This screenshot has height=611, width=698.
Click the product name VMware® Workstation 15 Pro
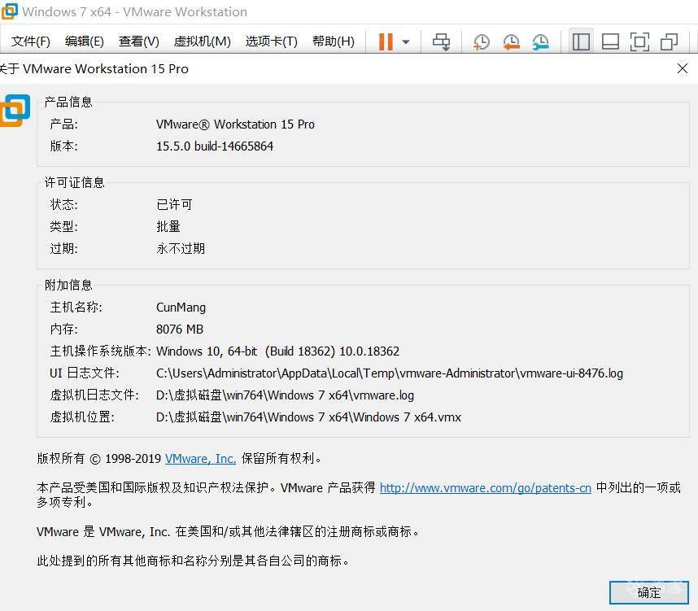[x=235, y=124]
